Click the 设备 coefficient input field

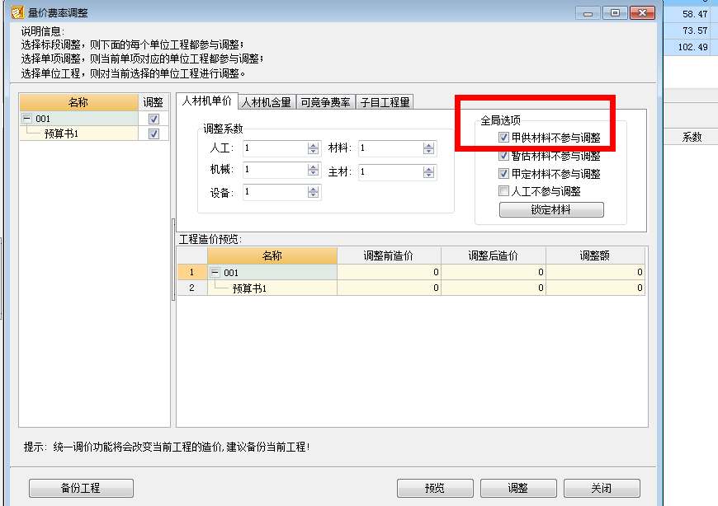point(275,191)
